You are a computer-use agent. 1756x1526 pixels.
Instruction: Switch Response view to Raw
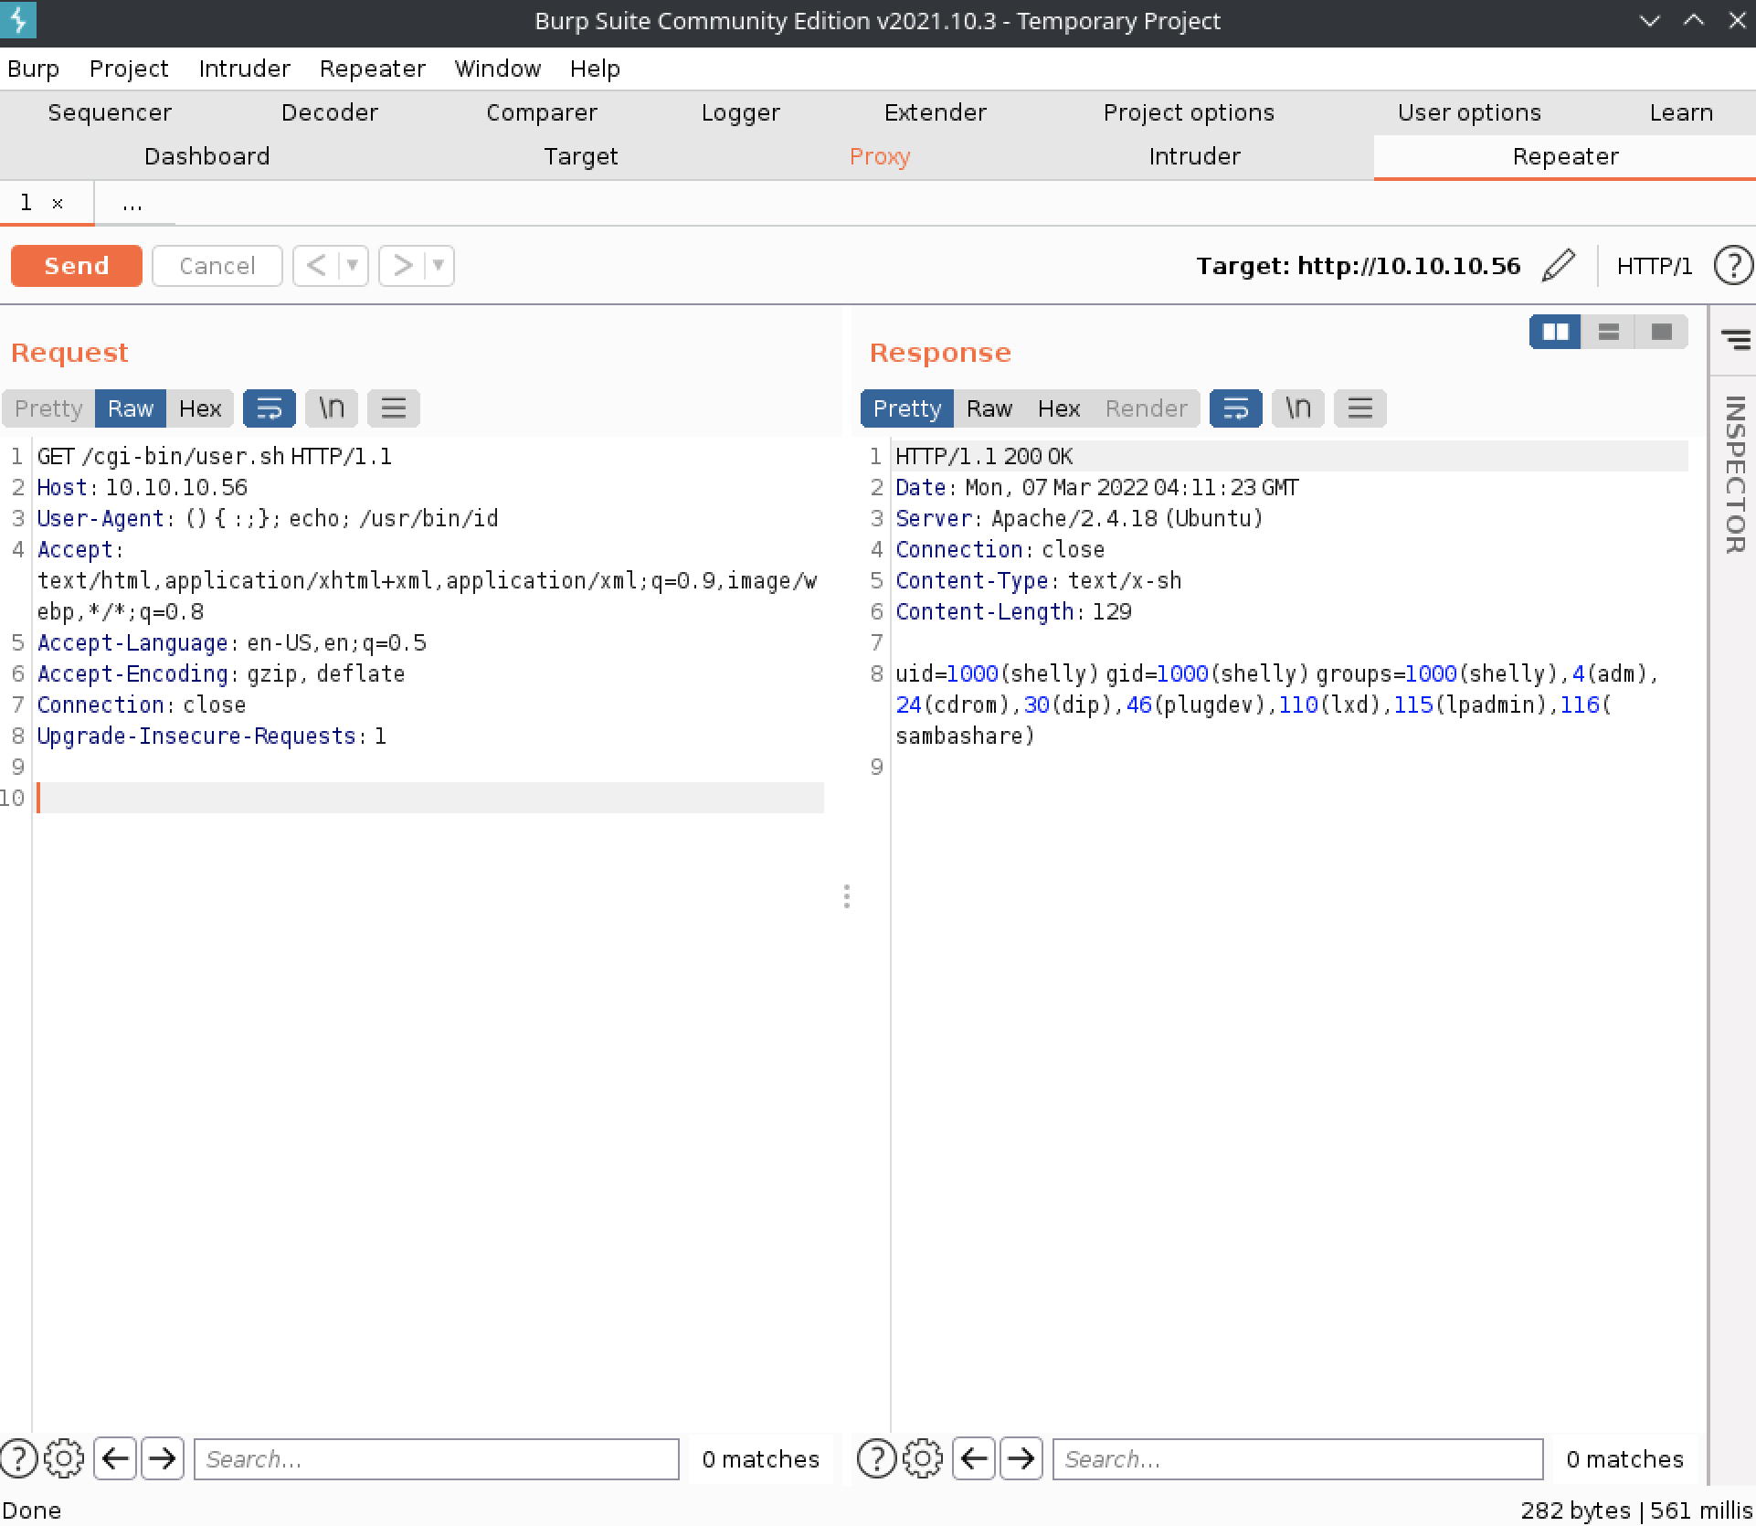[989, 408]
